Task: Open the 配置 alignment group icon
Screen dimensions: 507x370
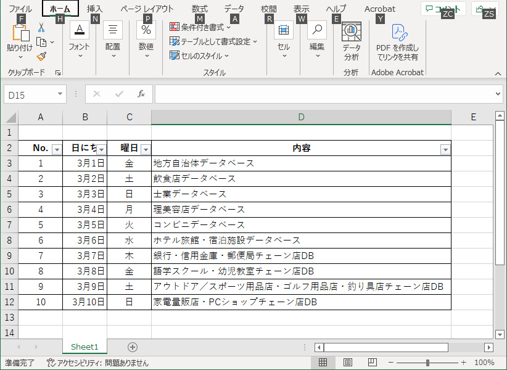Action: pos(112,30)
